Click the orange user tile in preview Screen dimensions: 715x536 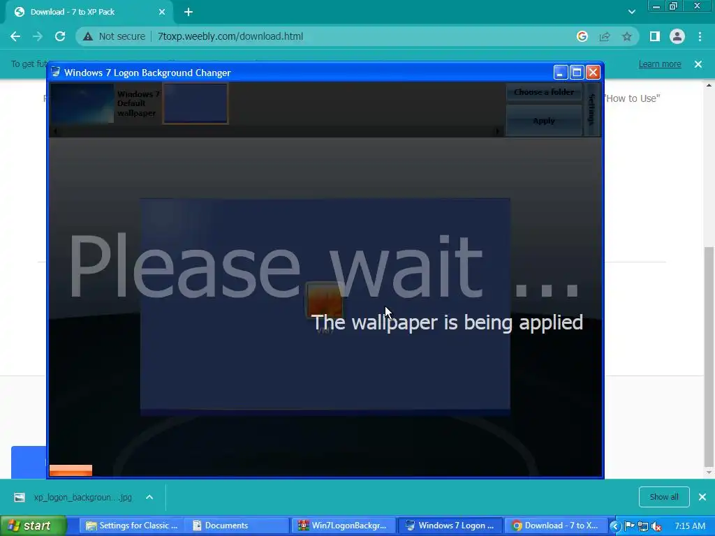325,299
